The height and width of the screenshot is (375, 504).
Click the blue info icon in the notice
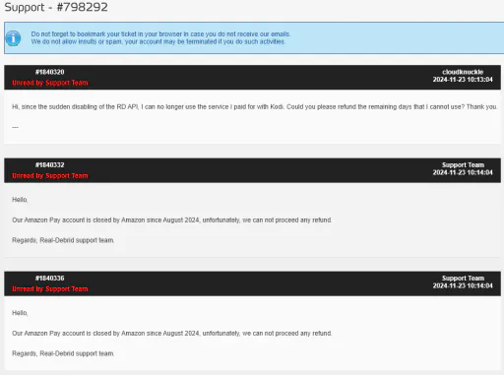point(13,38)
